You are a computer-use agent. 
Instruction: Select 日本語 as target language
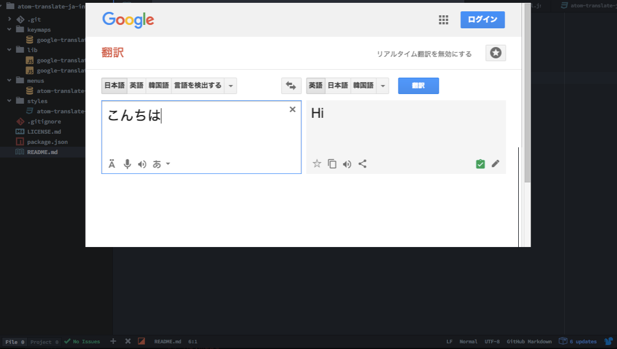pos(338,86)
